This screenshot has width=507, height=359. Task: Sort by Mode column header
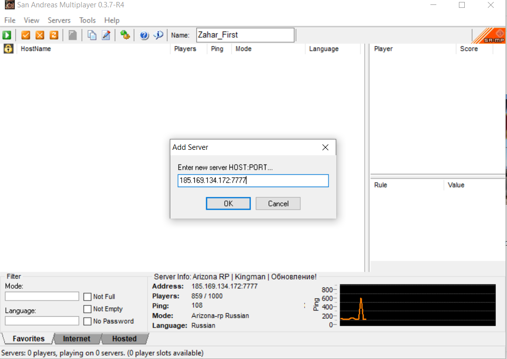268,49
